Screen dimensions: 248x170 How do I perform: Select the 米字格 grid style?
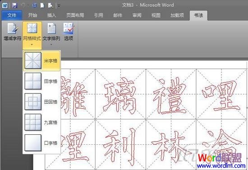pyautogui.click(x=42, y=60)
